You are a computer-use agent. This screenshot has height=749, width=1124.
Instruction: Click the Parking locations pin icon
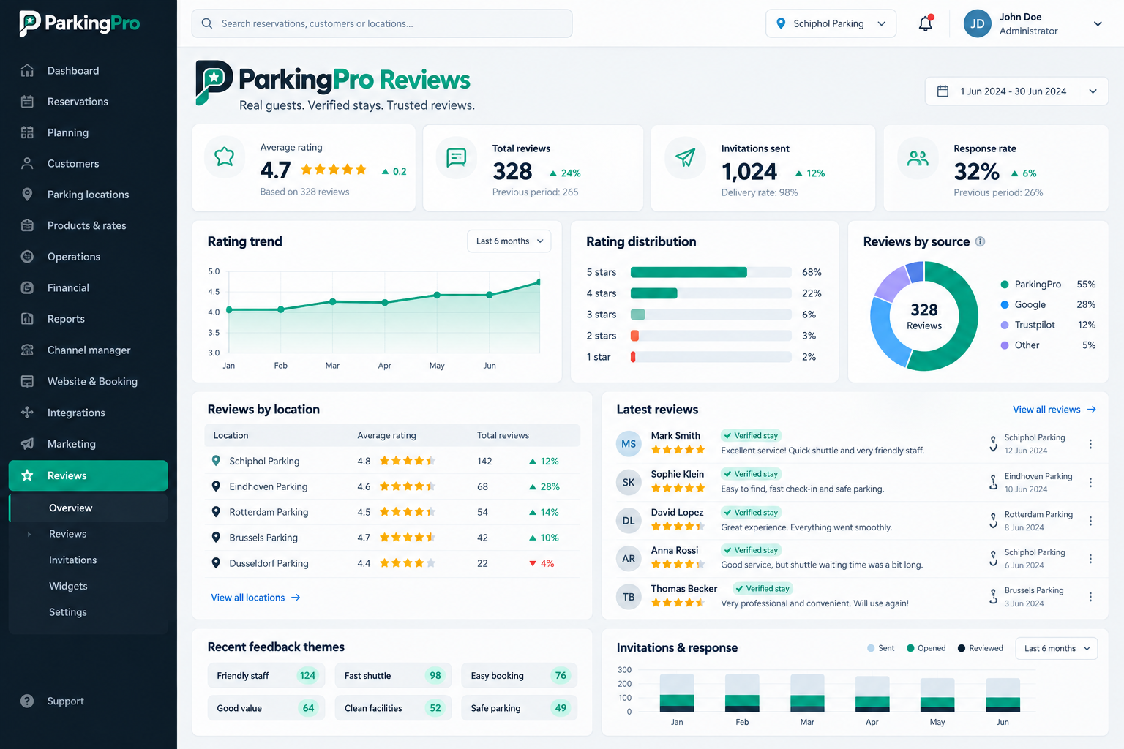click(27, 195)
